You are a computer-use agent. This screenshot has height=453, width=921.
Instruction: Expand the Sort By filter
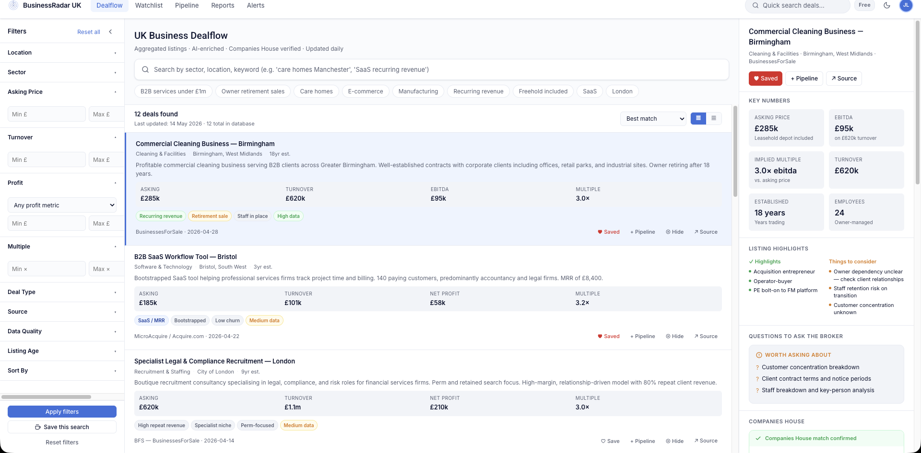tap(62, 371)
